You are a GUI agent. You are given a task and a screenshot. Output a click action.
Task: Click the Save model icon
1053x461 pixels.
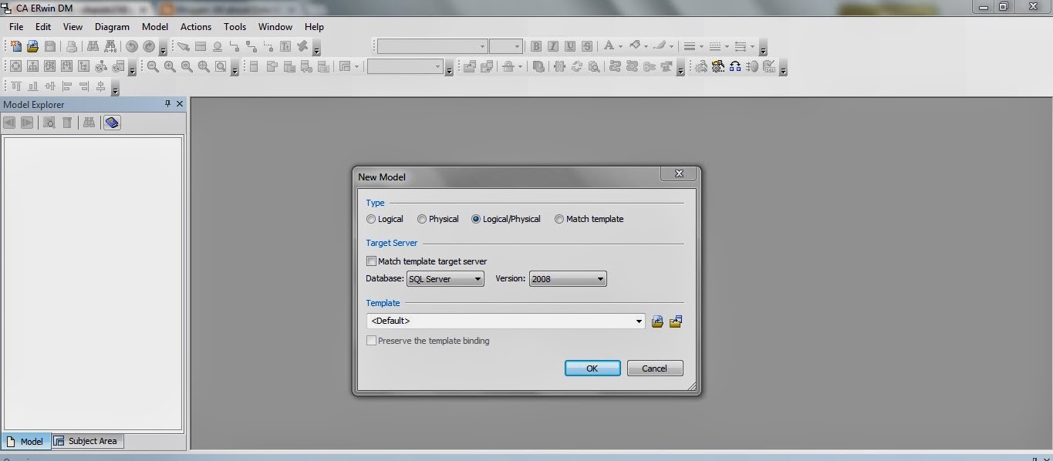(x=51, y=46)
